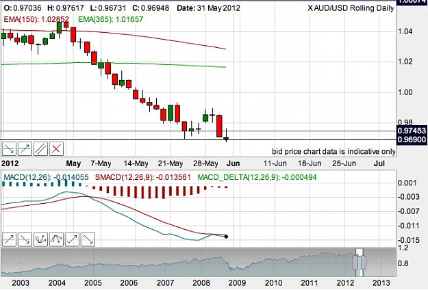Click the 0.97453 price marker on axis
This screenshot has height=290, width=428.
(412, 131)
